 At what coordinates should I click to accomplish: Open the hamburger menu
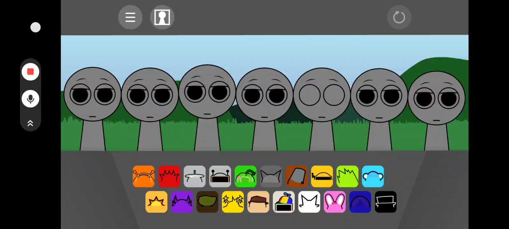pos(130,17)
